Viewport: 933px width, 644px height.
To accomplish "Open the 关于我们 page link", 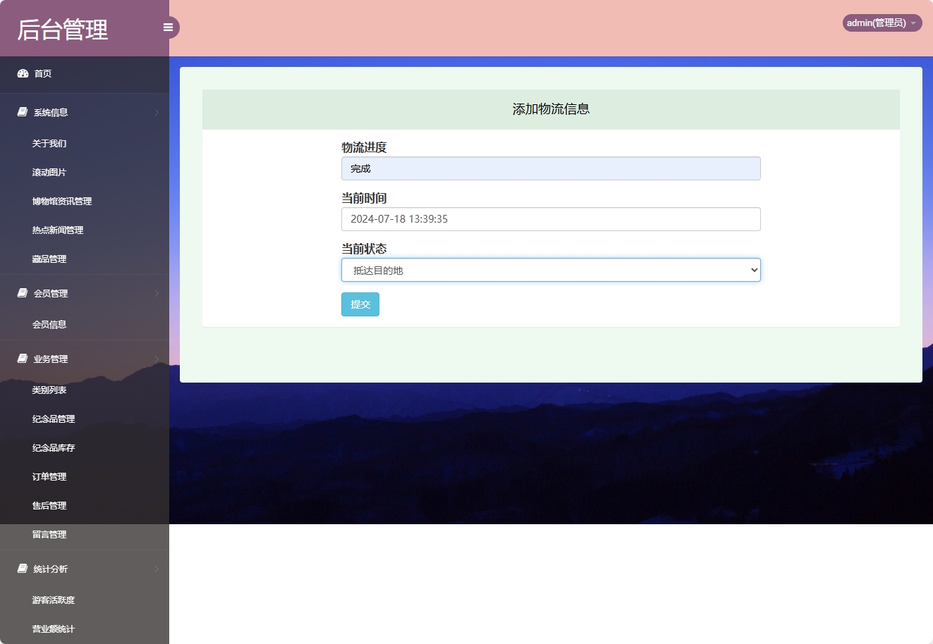I will pyautogui.click(x=49, y=143).
